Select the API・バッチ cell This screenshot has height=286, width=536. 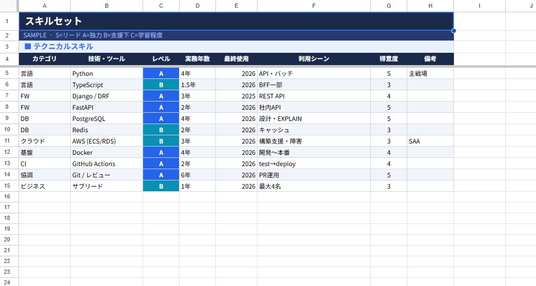pyautogui.click(x=314, y=73)
